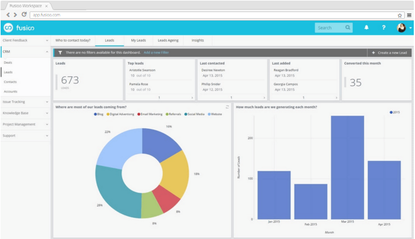Refresh the leads source chart
Image resolution: width=415 pixels, height=239 pixels.
pos(227,107)
